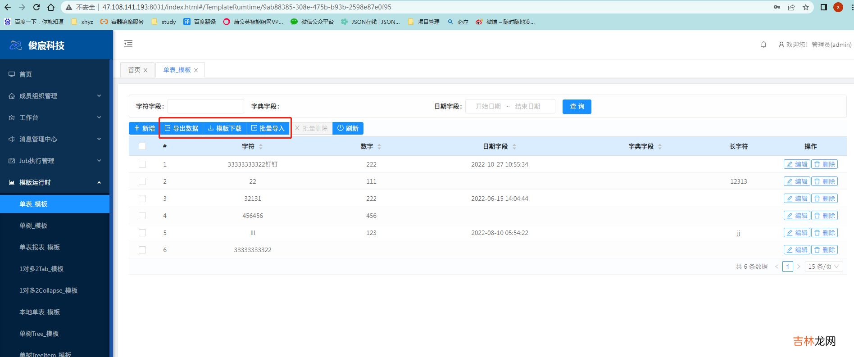Image resolution: width=854 pixels, height=357 pixels.
Task: Open the 15 条/页 page size dropdown
Action: 823,267
